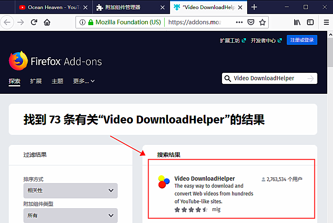This screenshot has height=223, width=333.
Task: Open the 扩展工坊 external link
Action: [233, 40]
